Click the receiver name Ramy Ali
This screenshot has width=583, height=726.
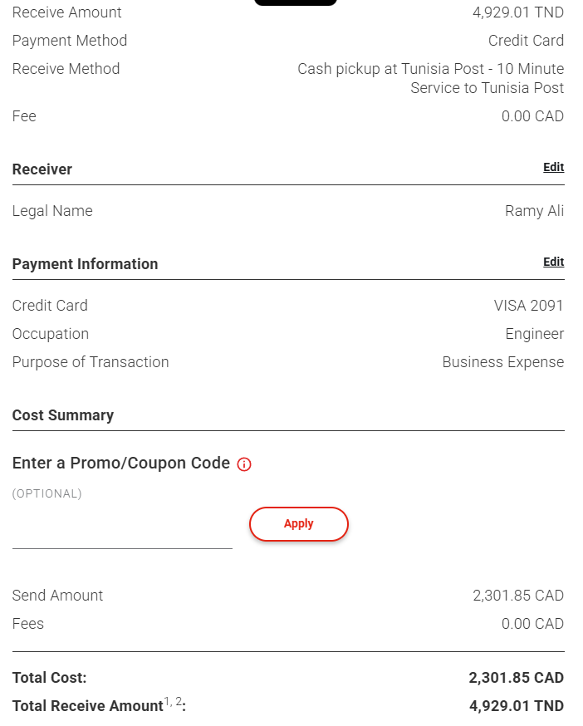tap(534, 211)
